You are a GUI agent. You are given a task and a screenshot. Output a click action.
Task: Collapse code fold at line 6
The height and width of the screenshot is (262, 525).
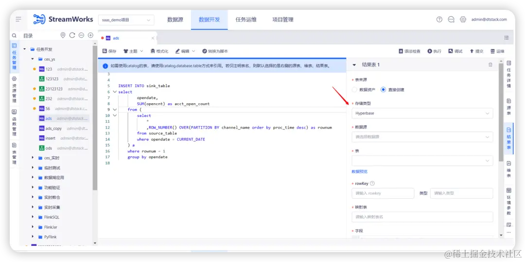point(115,92)
